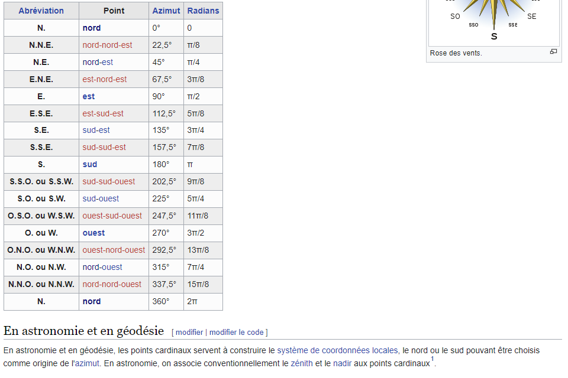
Task: Open système de coordonnées locales link
Action: 338,350
